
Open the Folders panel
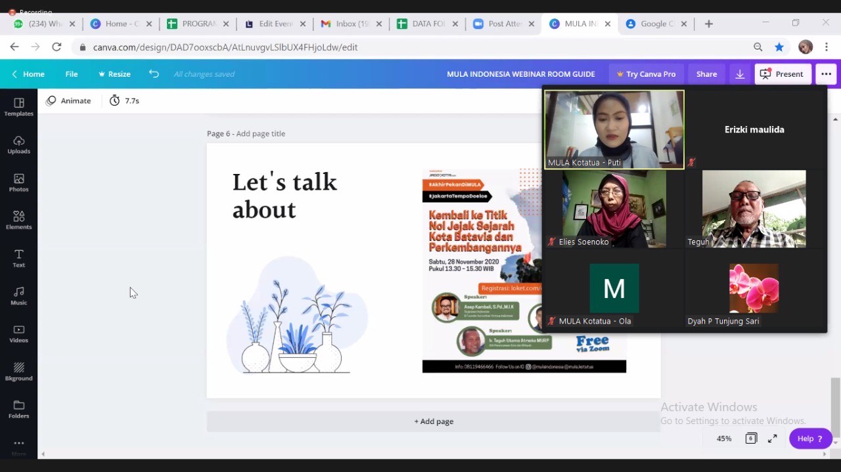[x=18, y=410]
